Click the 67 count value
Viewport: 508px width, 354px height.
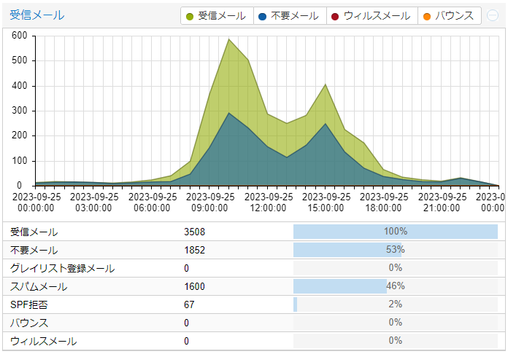(189, 304)
